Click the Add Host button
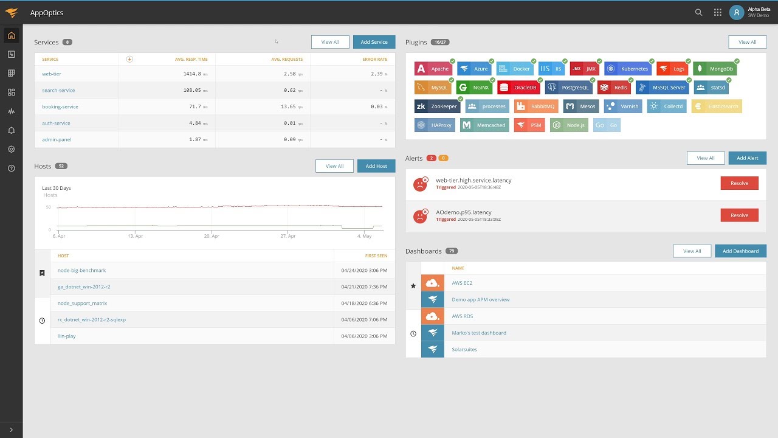 click(376, 166)
